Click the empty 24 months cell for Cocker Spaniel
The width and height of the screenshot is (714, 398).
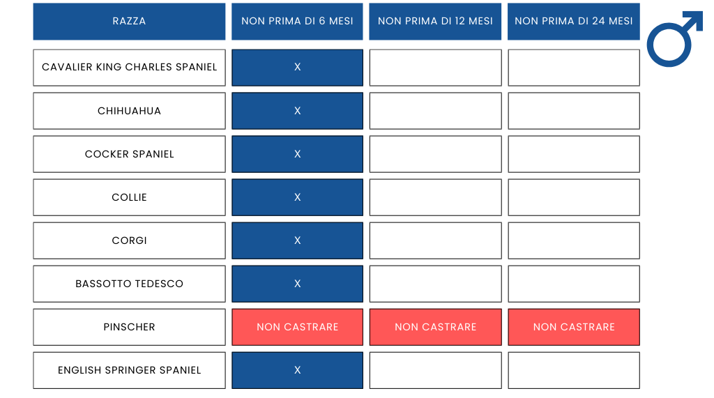coord(573,154)
